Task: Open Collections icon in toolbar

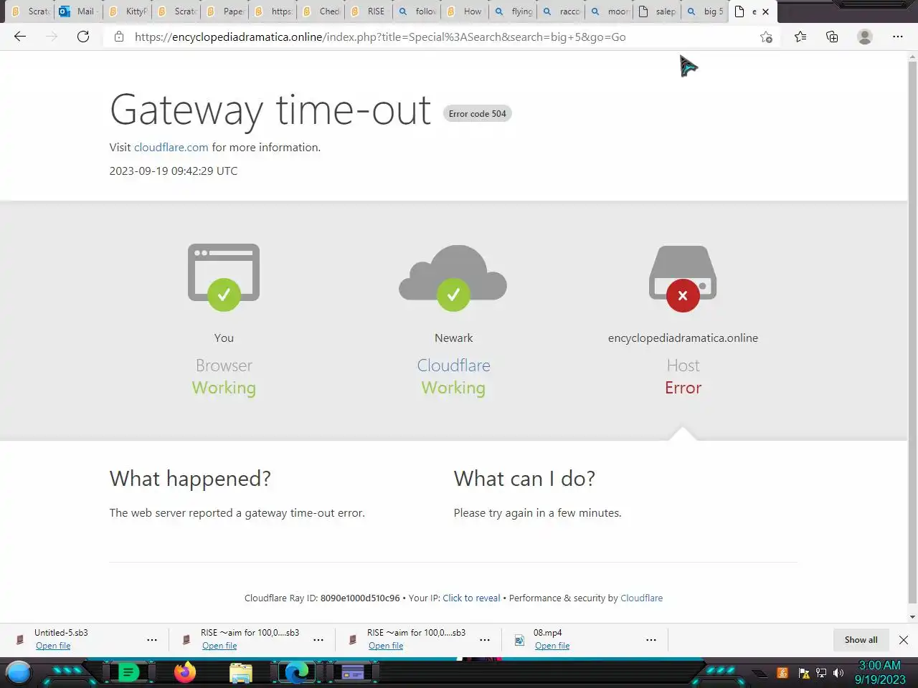Action: [832, 37]
